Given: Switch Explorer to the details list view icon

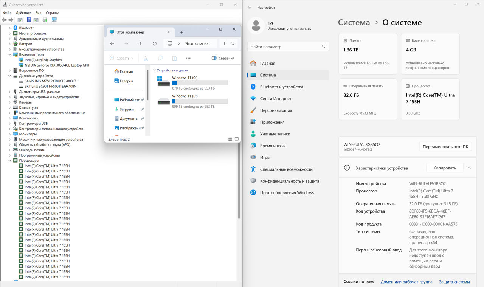Looking at the screenshot, I should click(x=230, y=139).
